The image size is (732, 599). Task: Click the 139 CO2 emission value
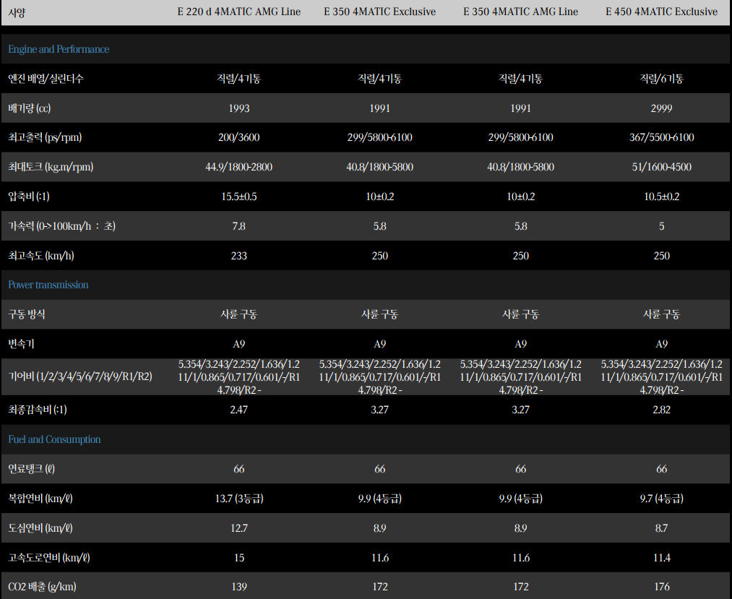pyautogui.click(x=239, y=587)
